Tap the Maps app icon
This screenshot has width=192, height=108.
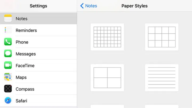click(8, 77)
